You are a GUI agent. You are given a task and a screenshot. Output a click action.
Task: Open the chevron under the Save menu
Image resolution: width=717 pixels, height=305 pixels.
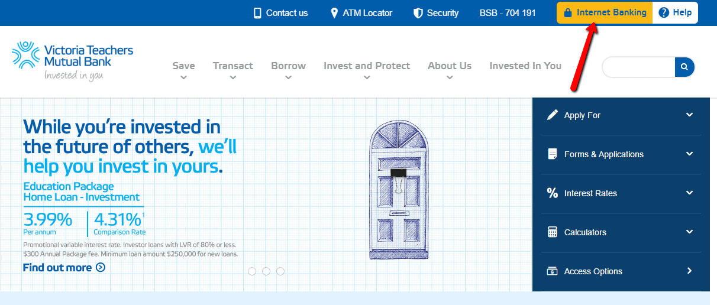coord(183,77)
